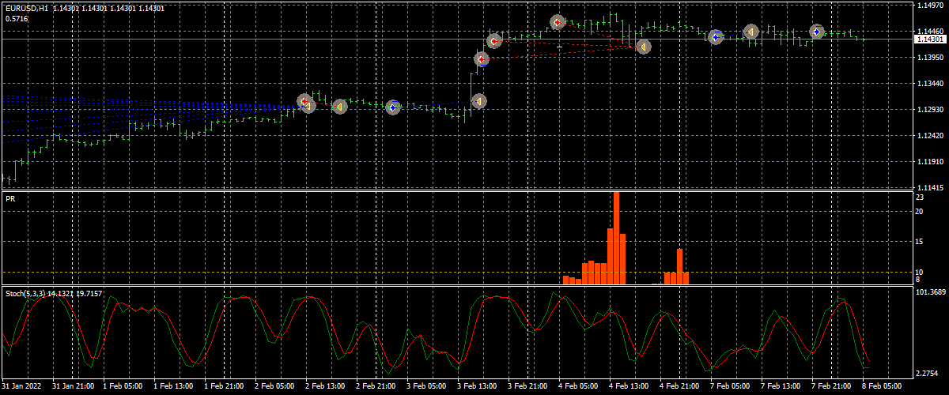Click the current price label 1.14301
This screenshot has height=395, width=949.
929,39
